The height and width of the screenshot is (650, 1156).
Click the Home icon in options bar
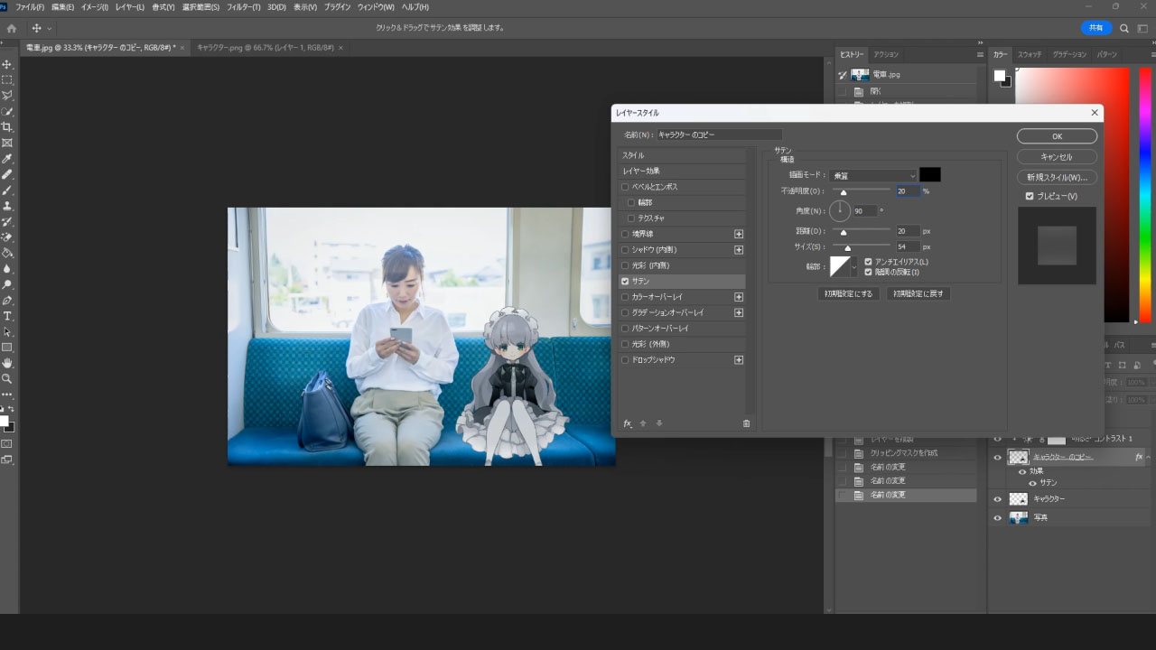point(12,28)
